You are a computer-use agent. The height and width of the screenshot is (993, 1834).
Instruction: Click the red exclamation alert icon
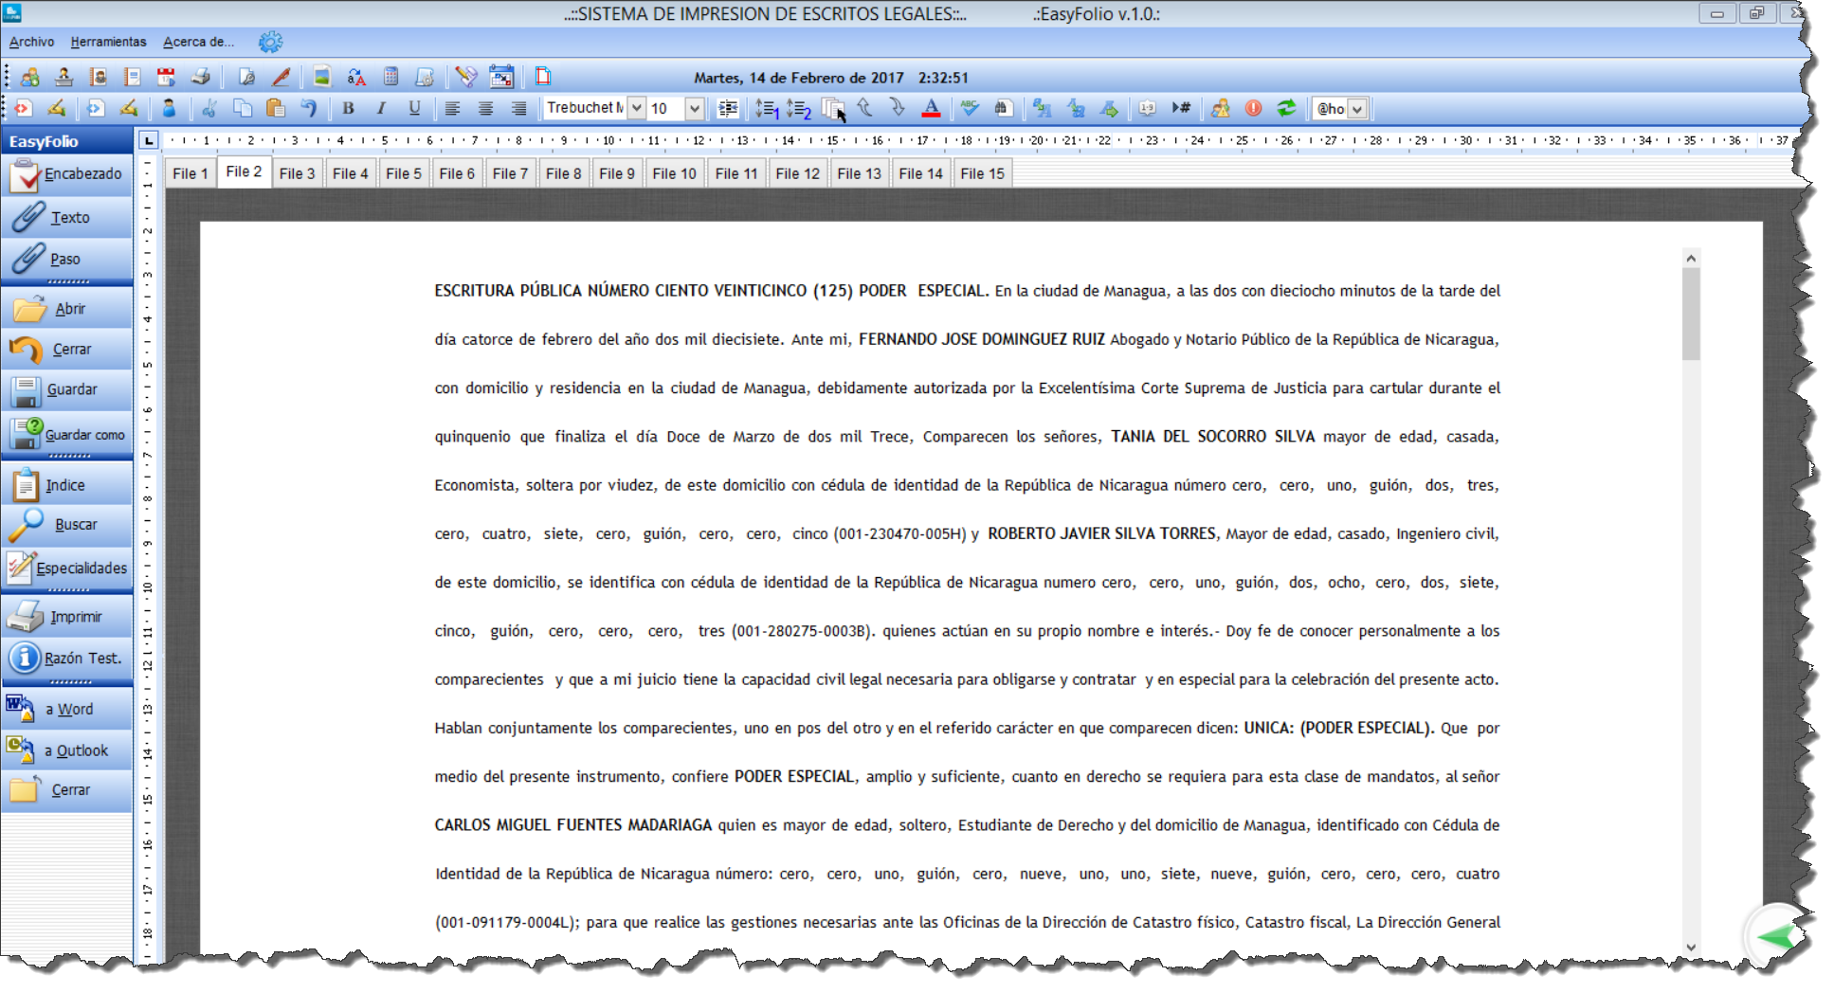1253,109
